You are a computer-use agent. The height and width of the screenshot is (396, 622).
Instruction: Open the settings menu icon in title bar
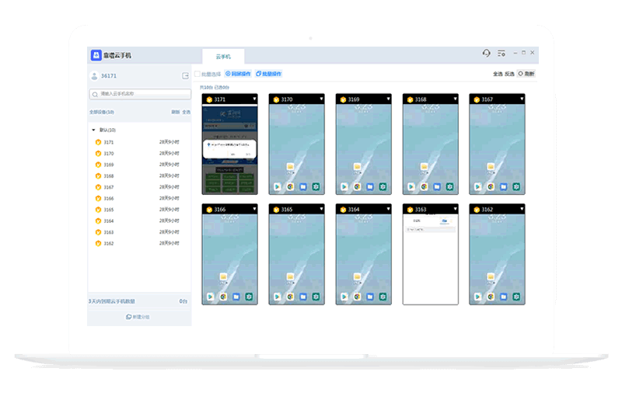click(501, 54)
